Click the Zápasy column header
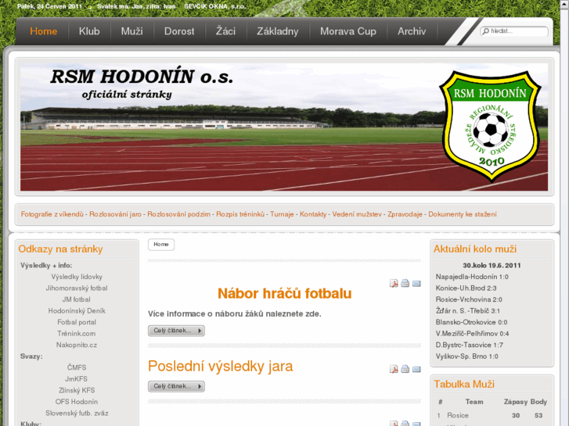The height and width of the screenshot is (426, 569). tap(516, 402)
